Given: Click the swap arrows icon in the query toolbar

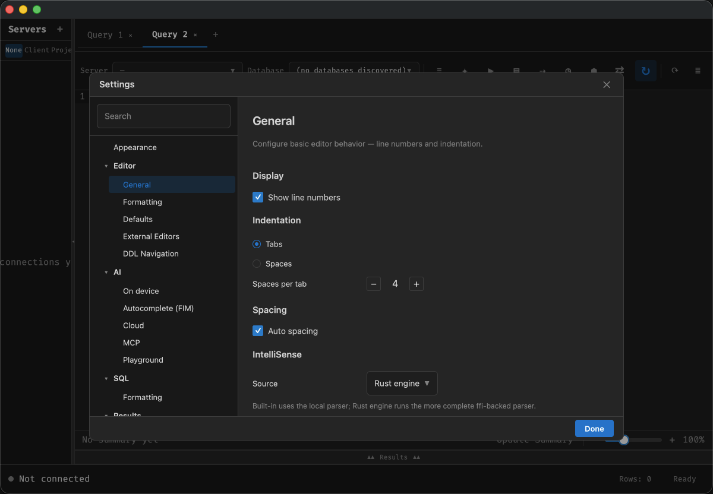Looking at the screenshot, I should (619, 71).
